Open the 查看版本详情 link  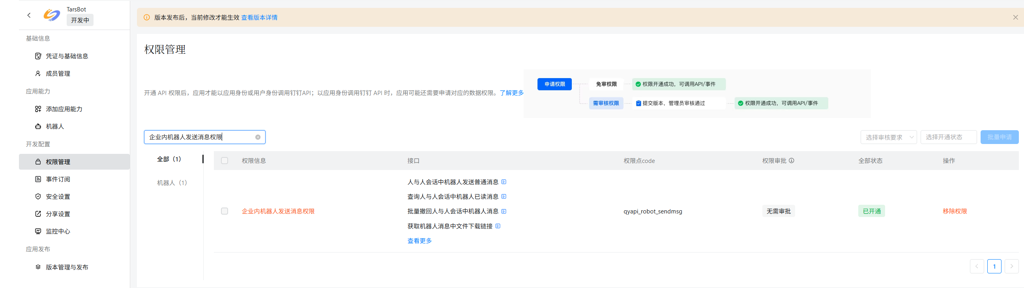[x=259, y=17]
